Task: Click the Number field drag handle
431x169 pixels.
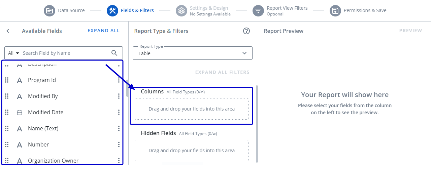Action: point(7,144)
